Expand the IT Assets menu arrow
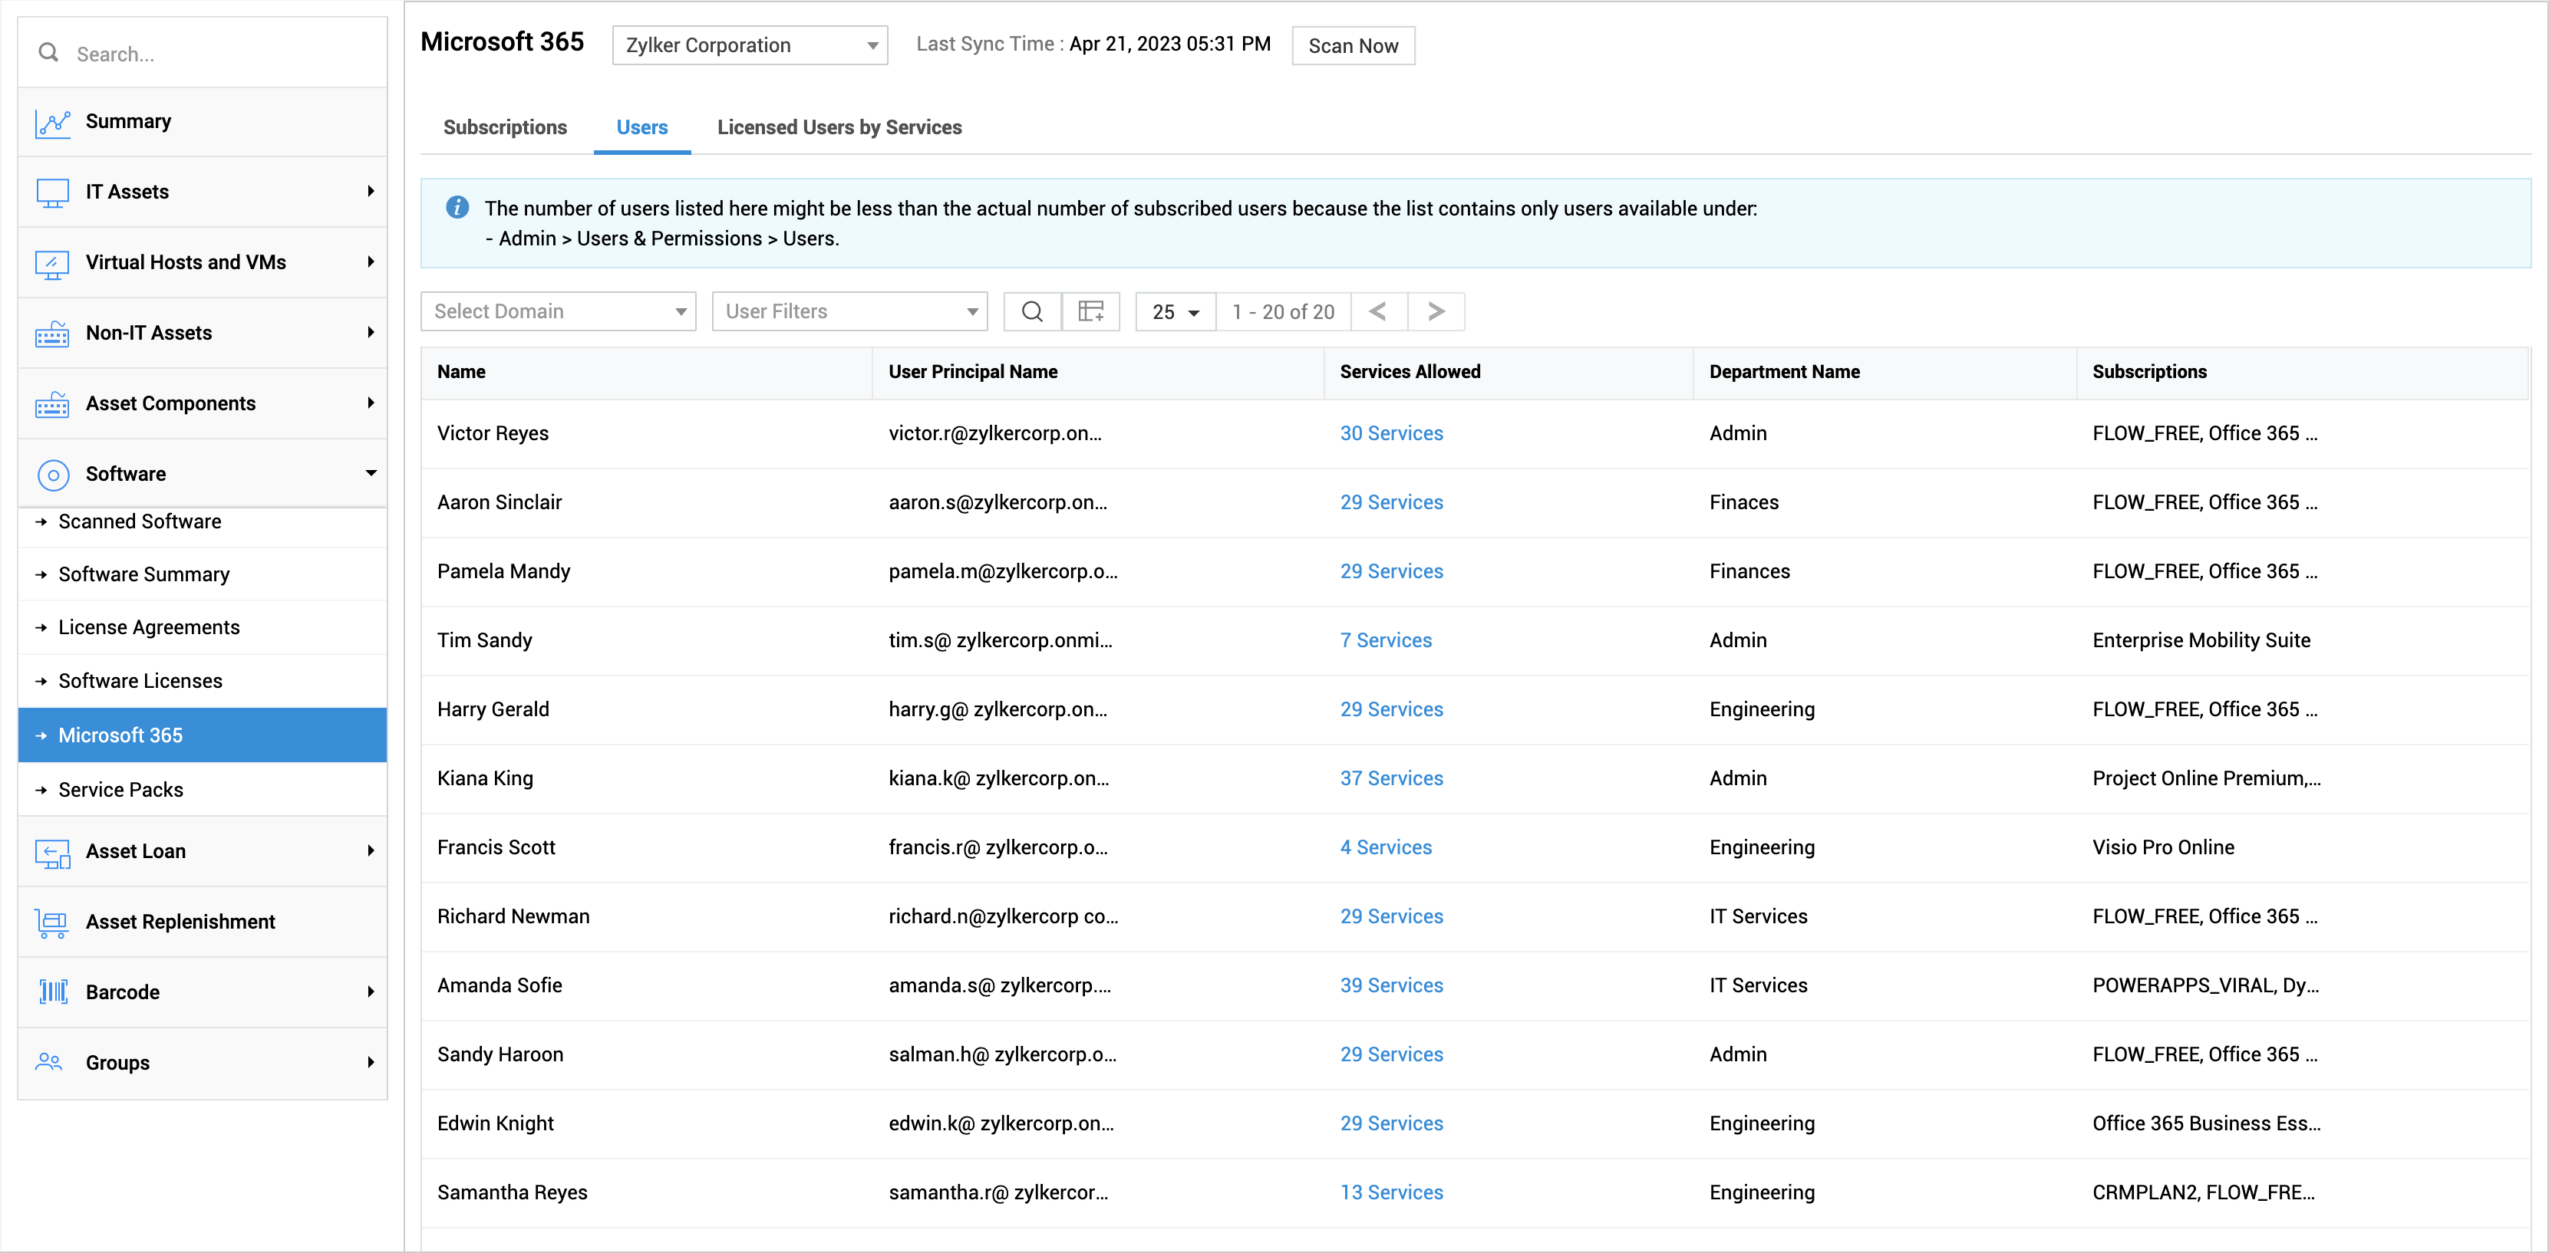The height and width of the screenshot is (1253, 2549). 370,192
